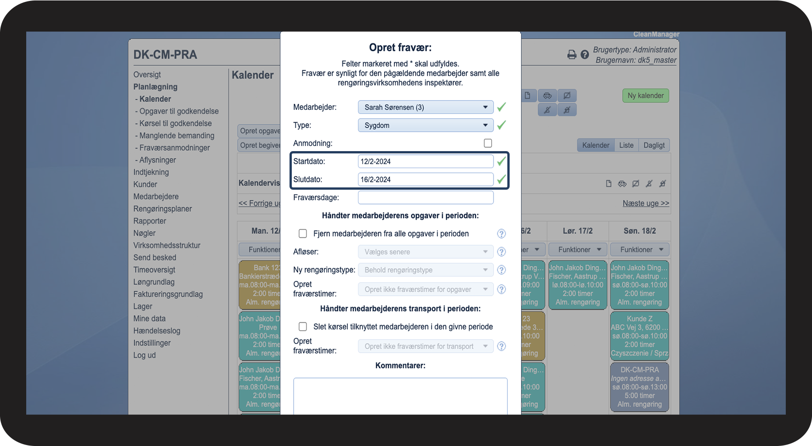The height and width of the screenshot is (446, 812).
Task: Open Funktioner dropdown under Man. 12/2
Action: click(x=260, y=250)
